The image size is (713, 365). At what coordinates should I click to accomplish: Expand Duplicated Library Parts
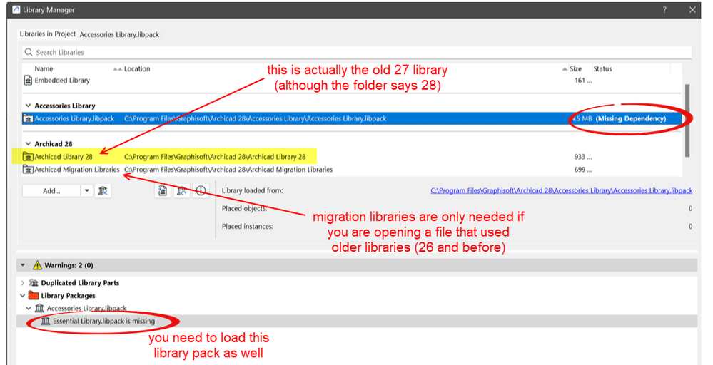click(x=22, y=283)
